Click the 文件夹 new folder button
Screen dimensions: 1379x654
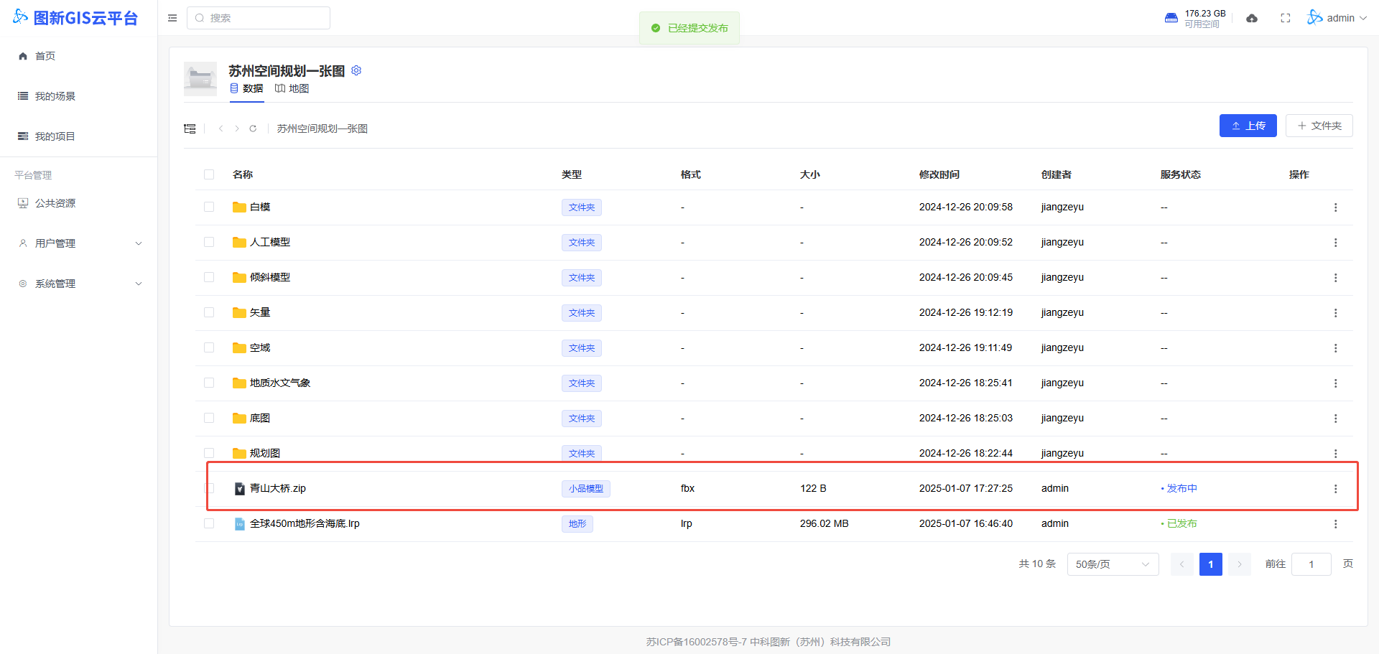(x=1319, y=126)
